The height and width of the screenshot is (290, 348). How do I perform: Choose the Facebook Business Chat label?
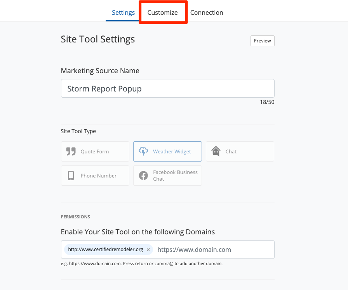(175, 176)
